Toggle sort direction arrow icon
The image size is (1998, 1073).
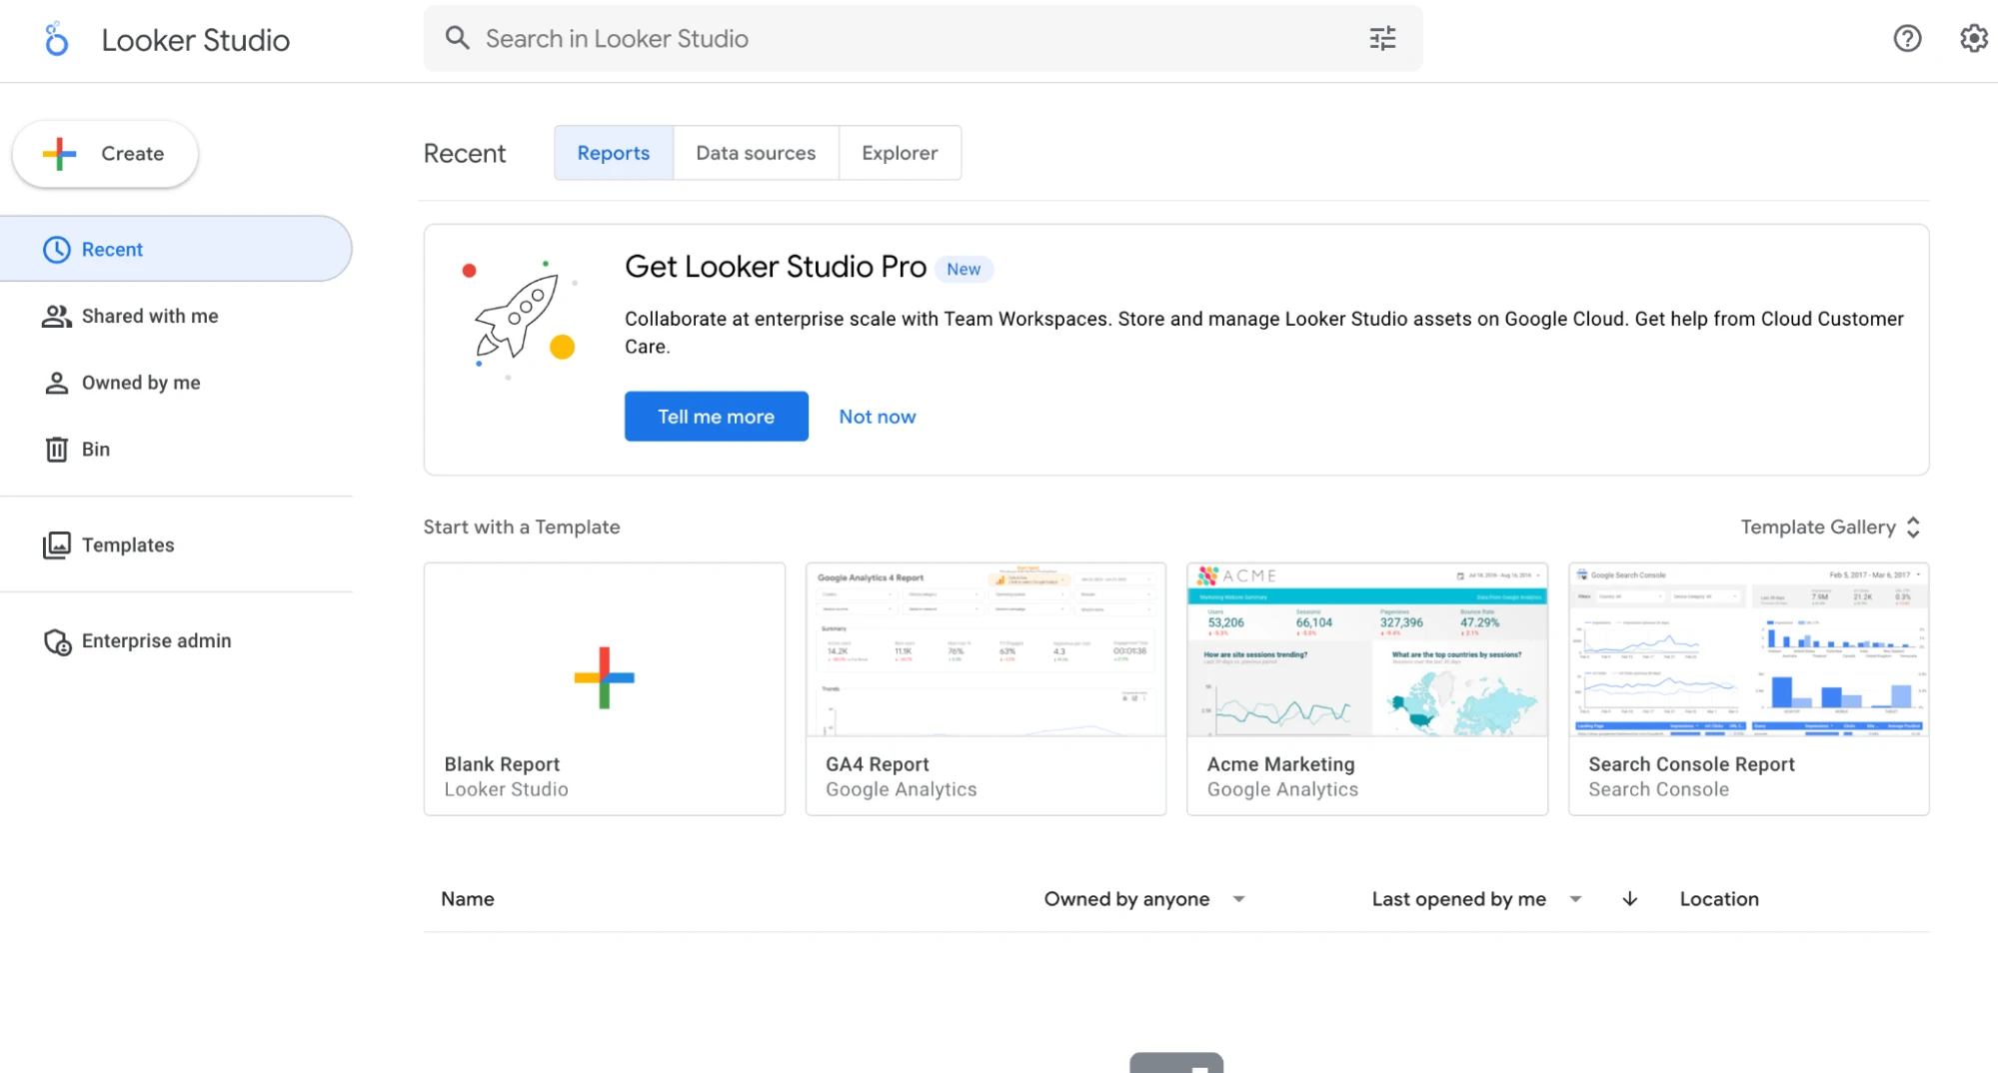pyautogui.click(x=1629, y=899)
